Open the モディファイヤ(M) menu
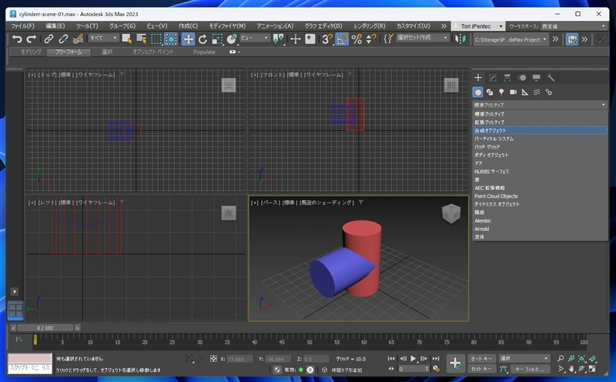This screenshot has width=616, height=382. pyautogui.click(x=227, y=26)
